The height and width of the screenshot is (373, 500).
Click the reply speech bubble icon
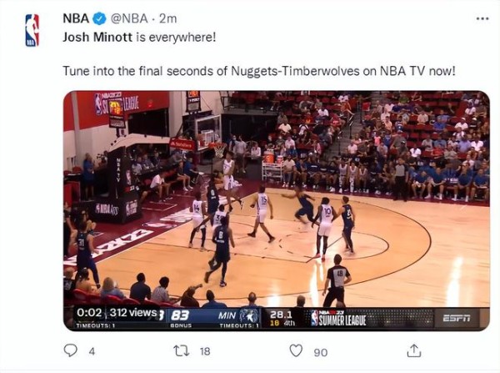pyautogui.click(x=71, y=350)
